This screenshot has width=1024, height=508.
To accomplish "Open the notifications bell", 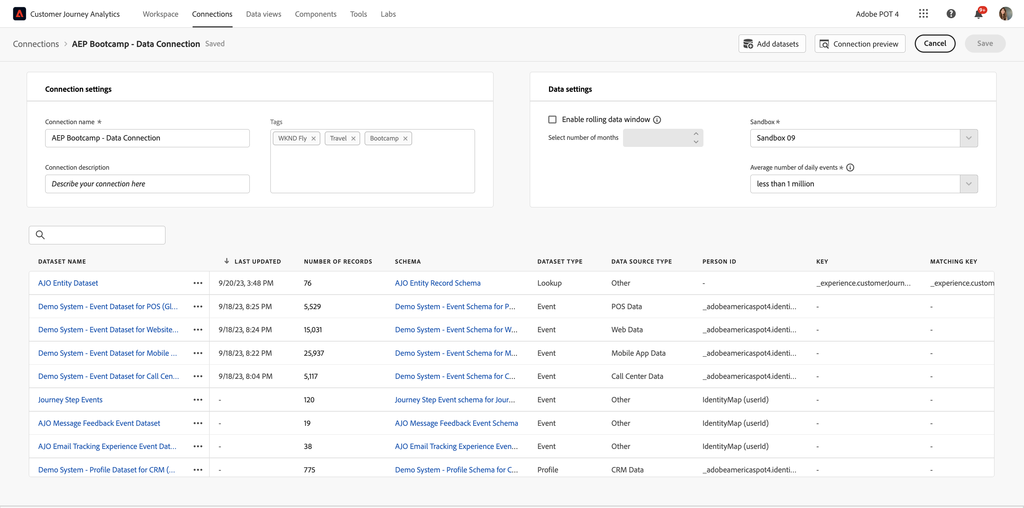I will (978, 14).
